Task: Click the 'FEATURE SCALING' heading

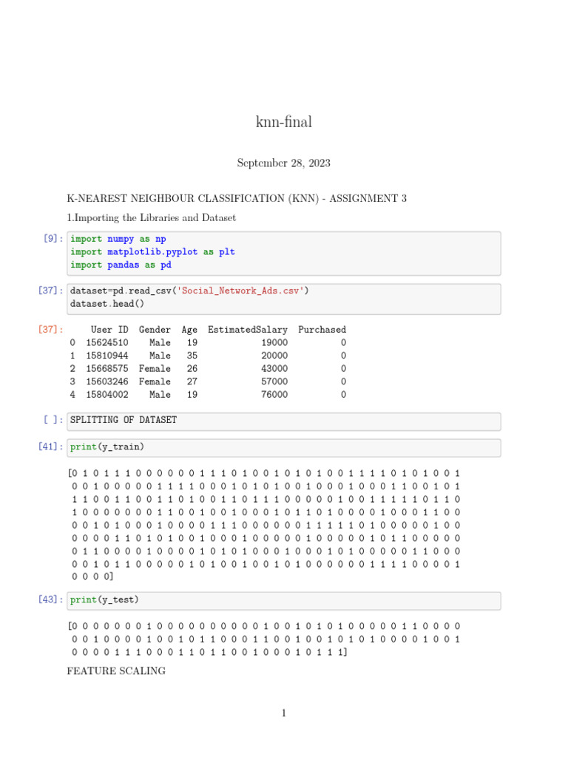Action: 116,671
